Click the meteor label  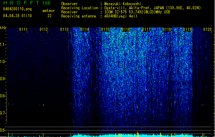coord(49,11)
